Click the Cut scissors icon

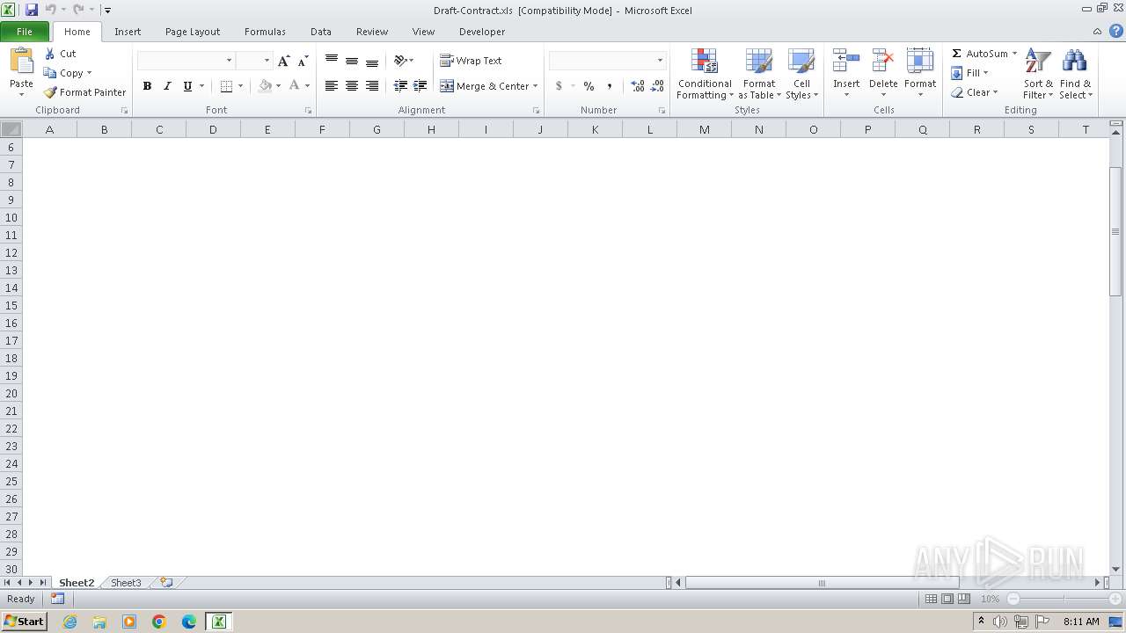[50, 54]
